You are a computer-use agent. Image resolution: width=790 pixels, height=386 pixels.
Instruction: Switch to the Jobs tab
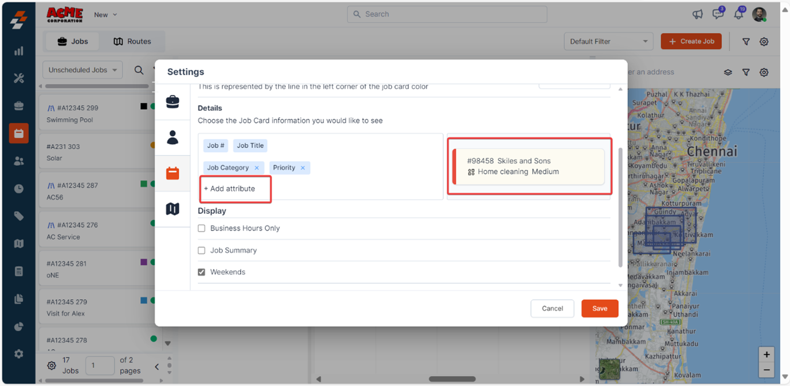(72, 41)
